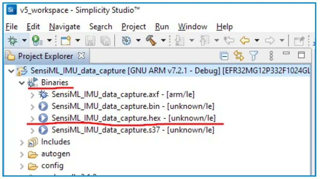The image size is (320, 179).
Task: Toggle Link with Editor arrows icon
Action: [239, 56]
